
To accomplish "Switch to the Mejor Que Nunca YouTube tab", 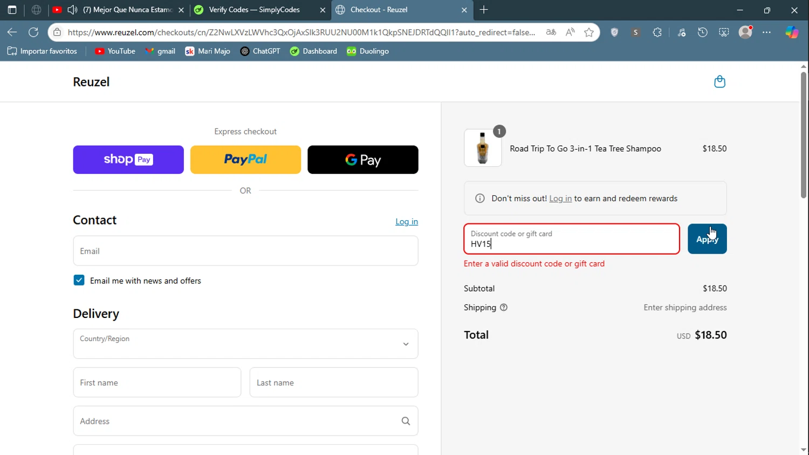I will 119,10.
